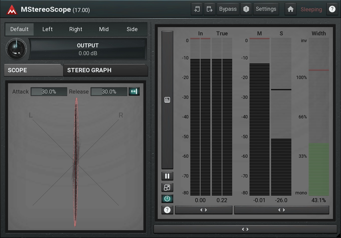Expand the In/True meters arrows bar

pyautogui.click(x=204, y=210)
